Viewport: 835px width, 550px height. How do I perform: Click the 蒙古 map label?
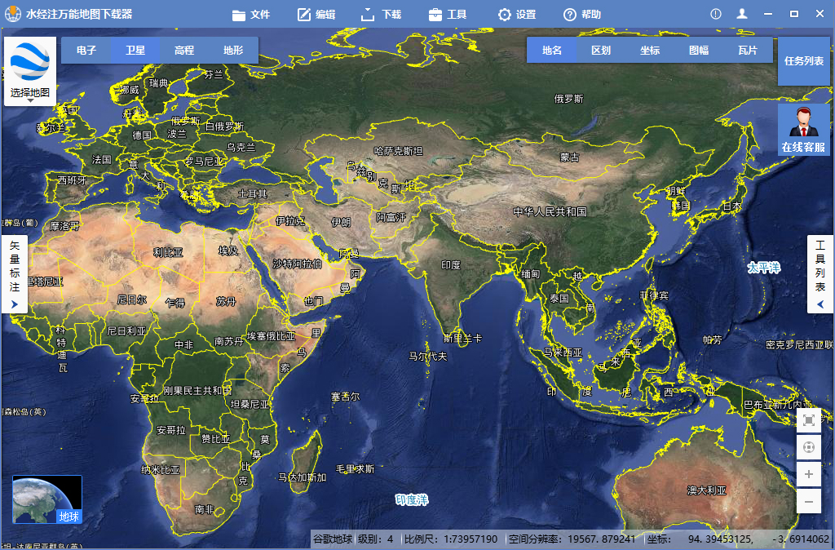click(x=569, y=157)
